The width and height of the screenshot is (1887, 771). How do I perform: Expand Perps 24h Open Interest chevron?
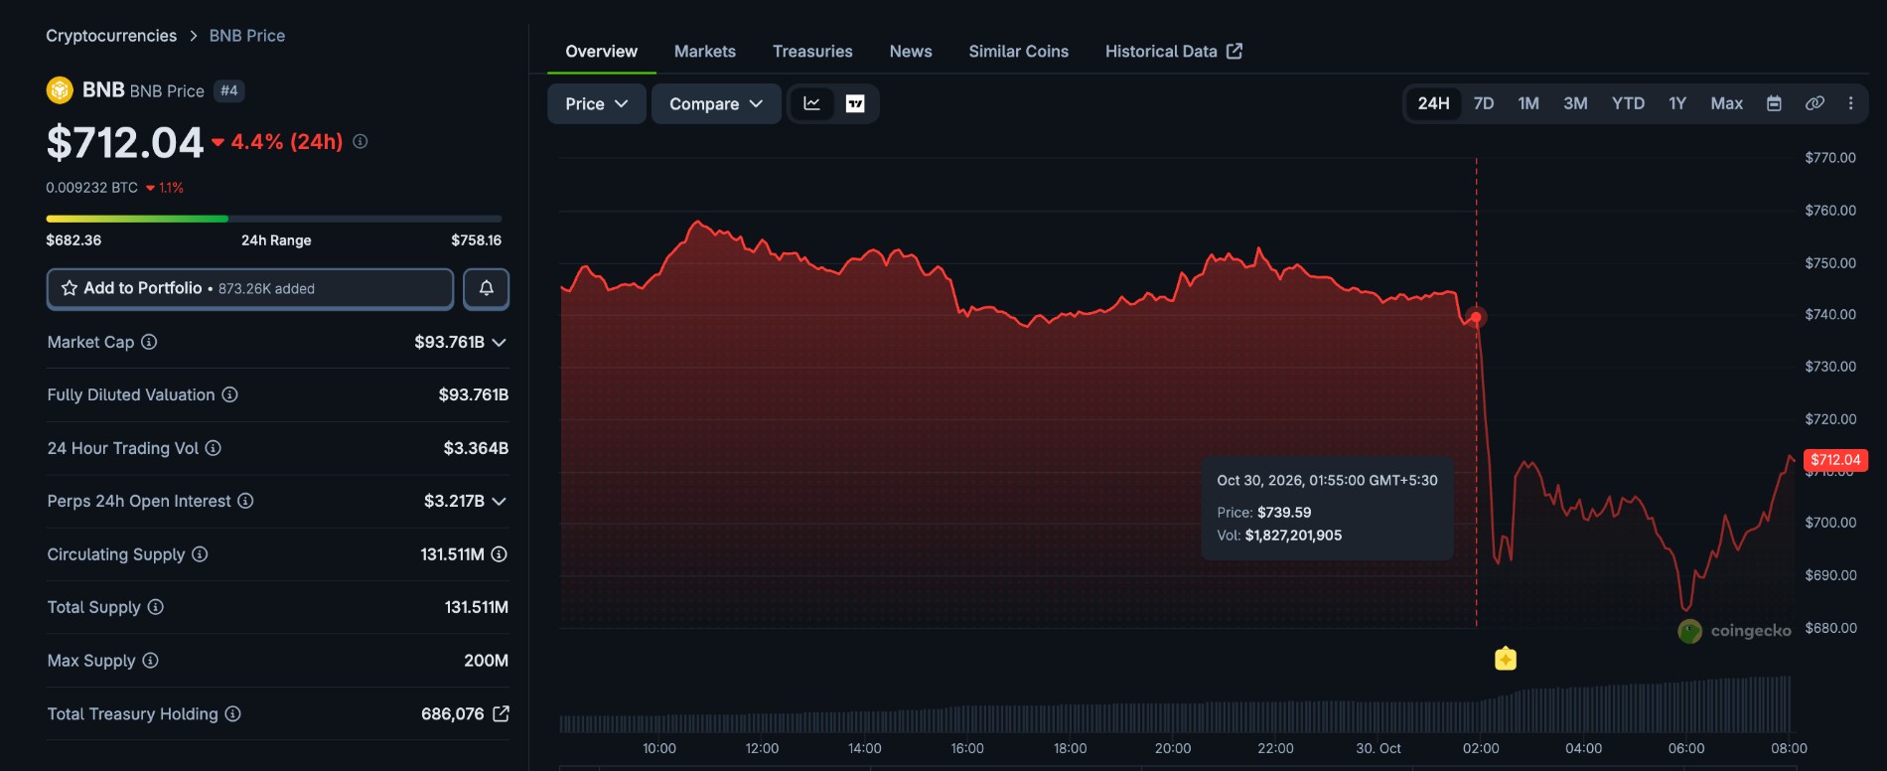499,501
